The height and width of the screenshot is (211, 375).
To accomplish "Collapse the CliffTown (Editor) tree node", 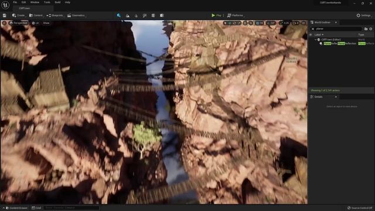I will [x=315, y=39].
